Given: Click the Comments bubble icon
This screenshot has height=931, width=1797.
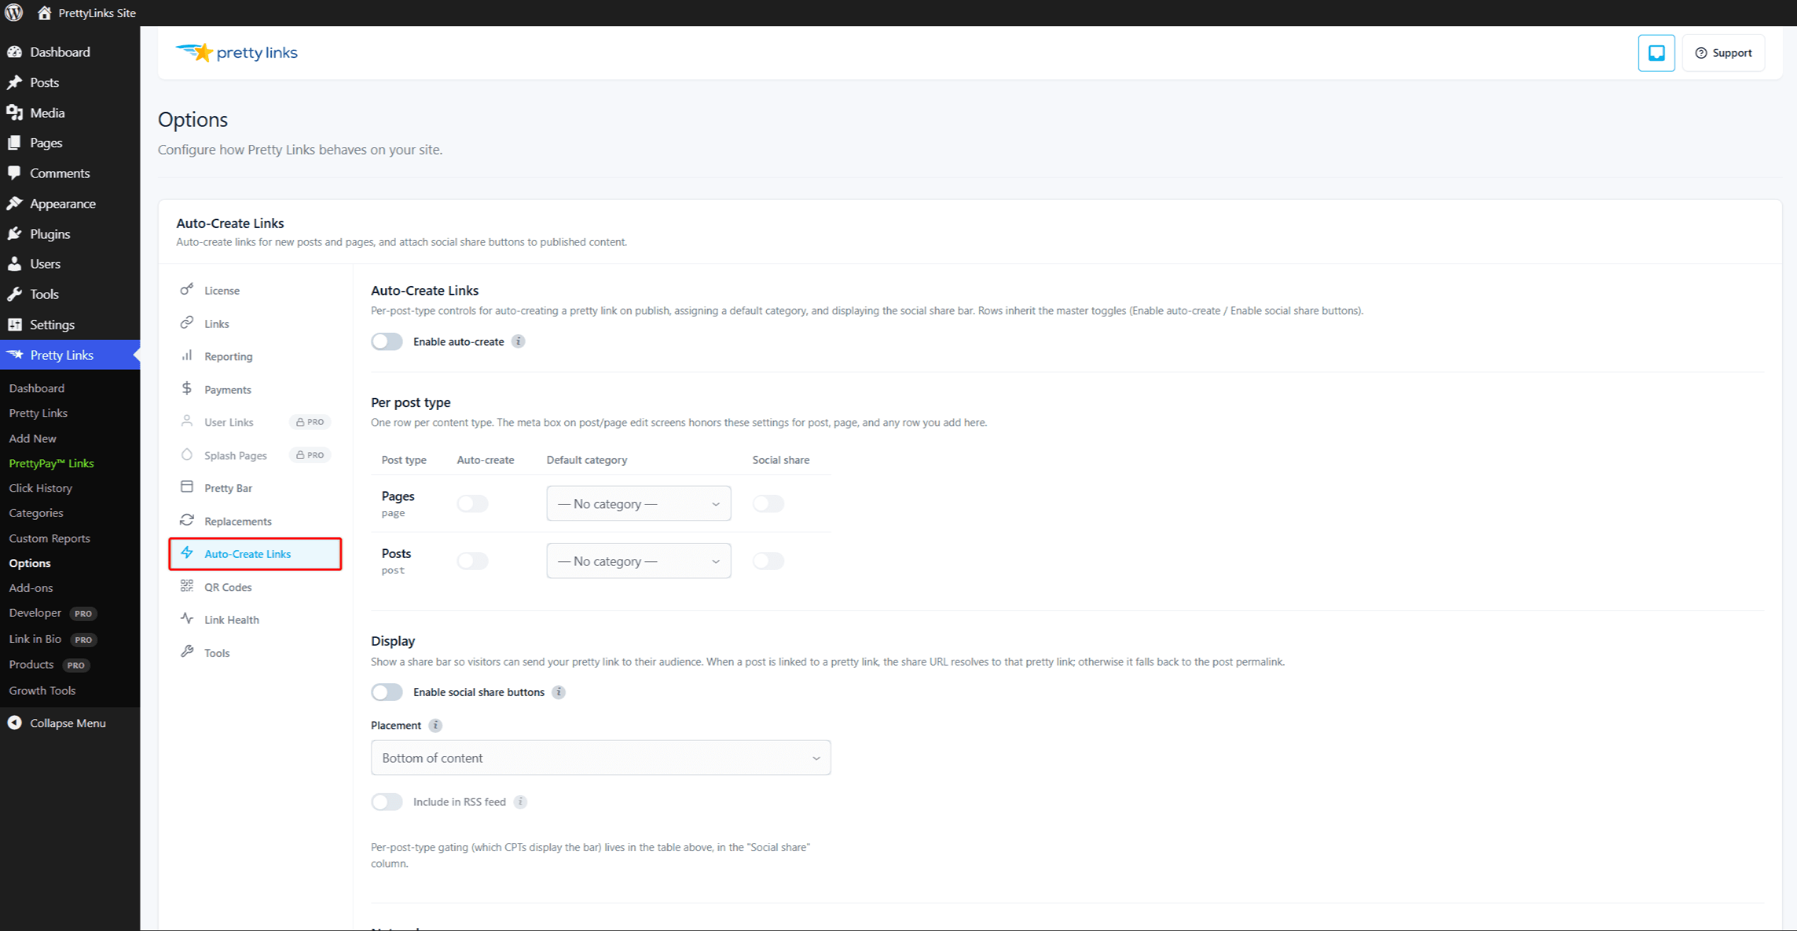Looking at the screenshot, I should tap(14, 173).
